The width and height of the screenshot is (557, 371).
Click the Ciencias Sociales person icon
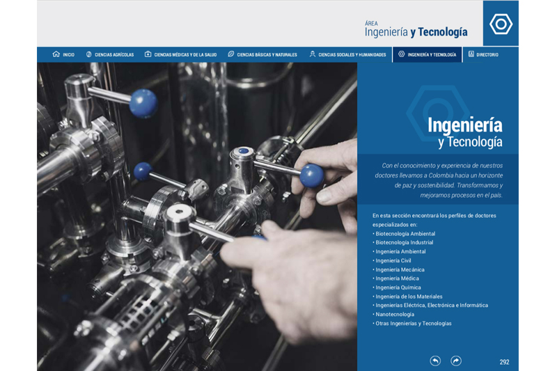coord(313,54)
